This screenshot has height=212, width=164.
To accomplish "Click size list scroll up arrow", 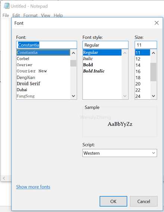I will (153, 53).
